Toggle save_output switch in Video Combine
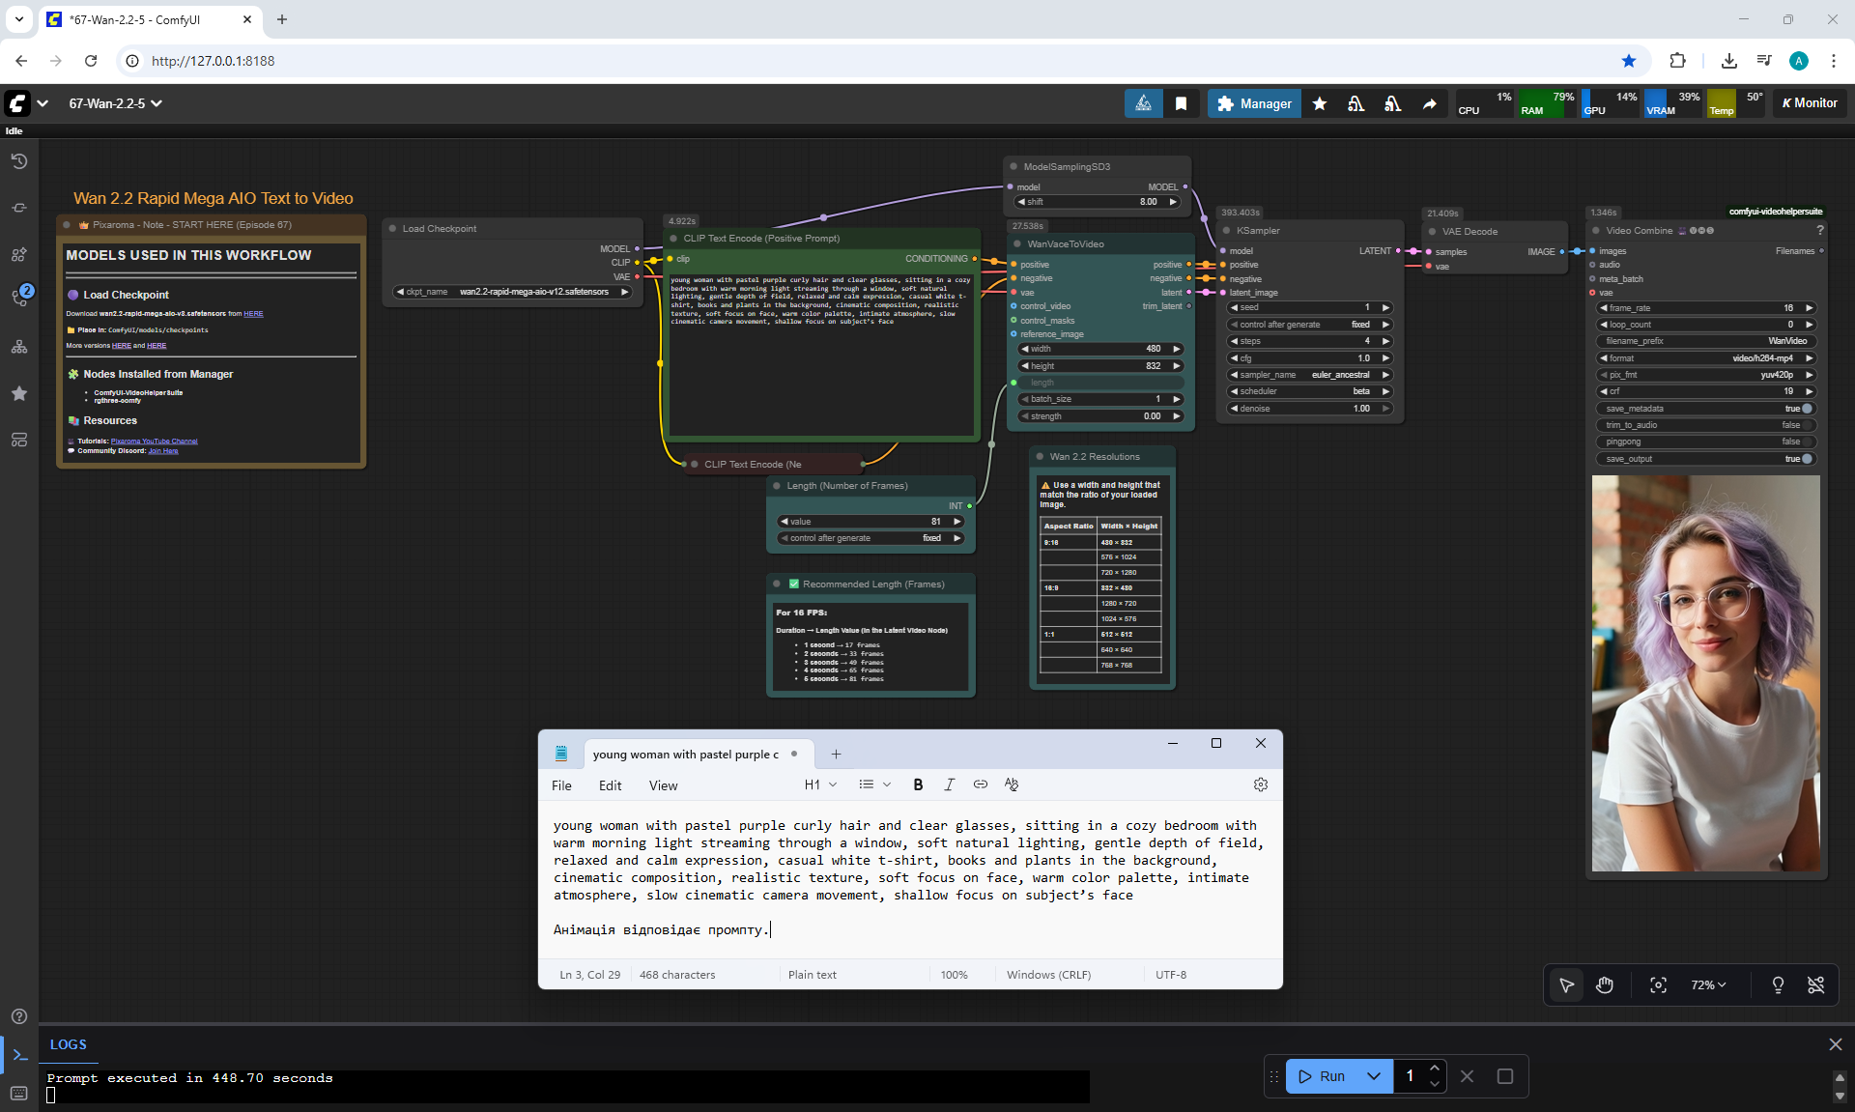 click(1807, 459)
